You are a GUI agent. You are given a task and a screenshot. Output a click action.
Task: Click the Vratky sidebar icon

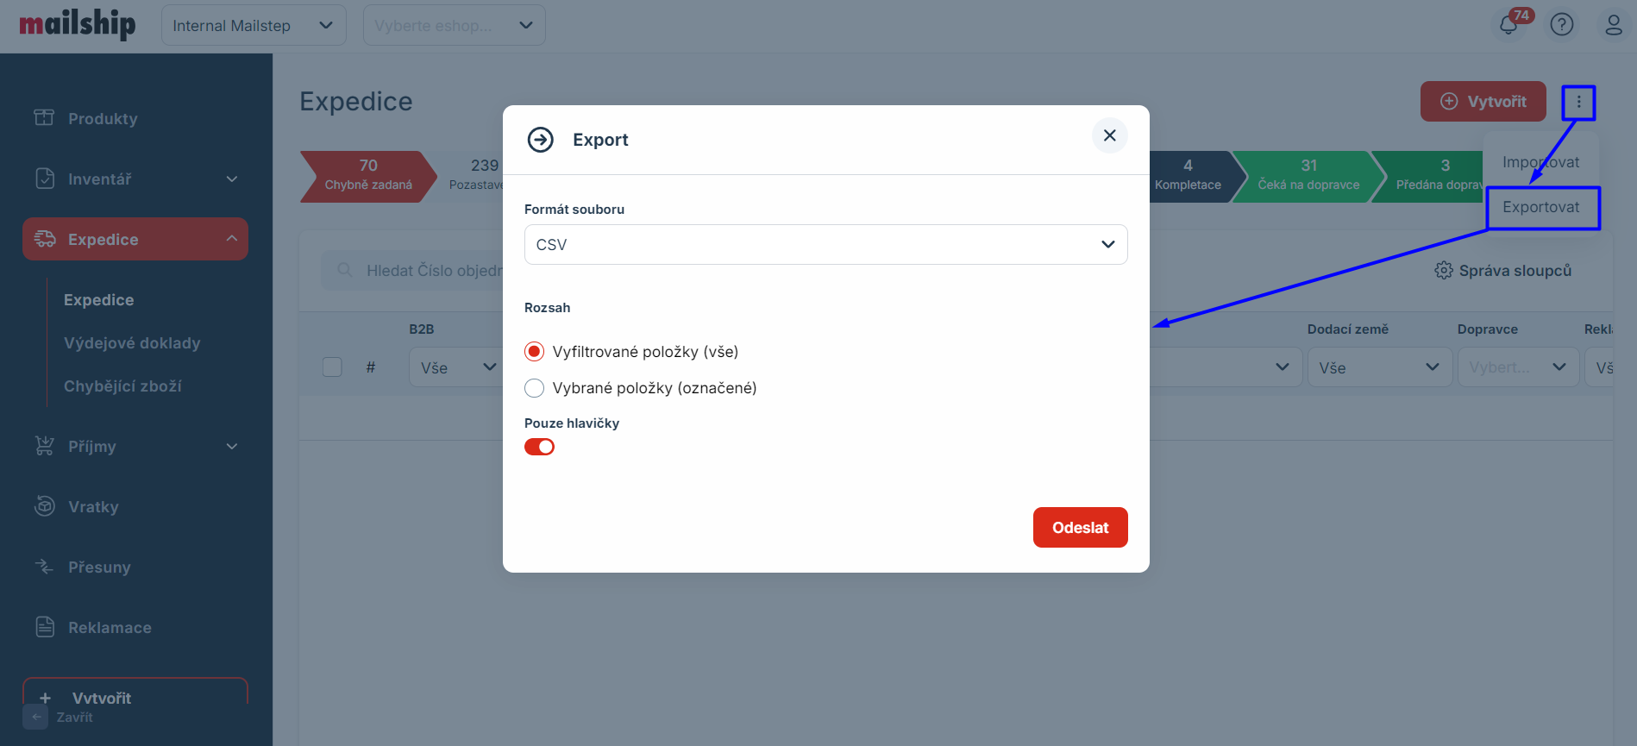tap(44, 506)
